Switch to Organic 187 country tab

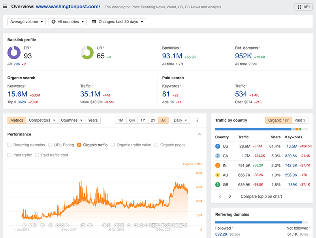click(278, 120)
